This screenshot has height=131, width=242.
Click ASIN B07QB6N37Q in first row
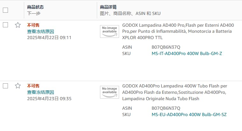166,47
